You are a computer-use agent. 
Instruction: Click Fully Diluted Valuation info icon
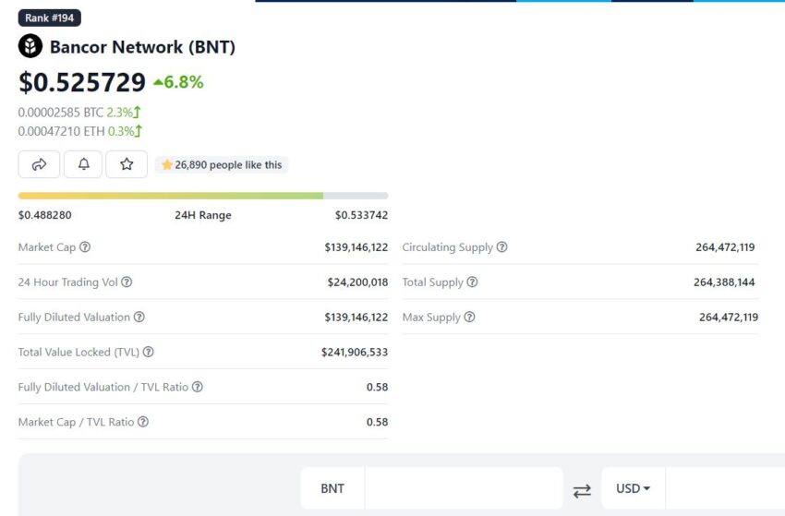coord(139,318)
